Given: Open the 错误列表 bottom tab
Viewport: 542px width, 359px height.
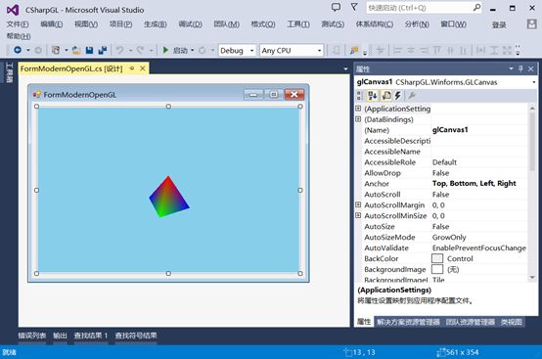Looking at the screenshot, I should point(32,336).
